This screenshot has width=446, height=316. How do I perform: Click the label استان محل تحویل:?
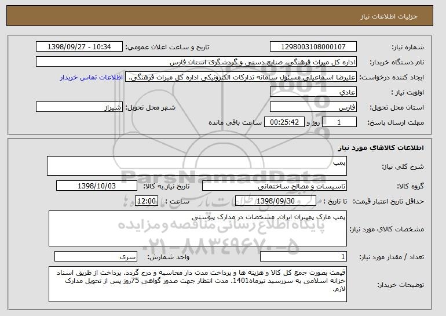pos(397,107)
